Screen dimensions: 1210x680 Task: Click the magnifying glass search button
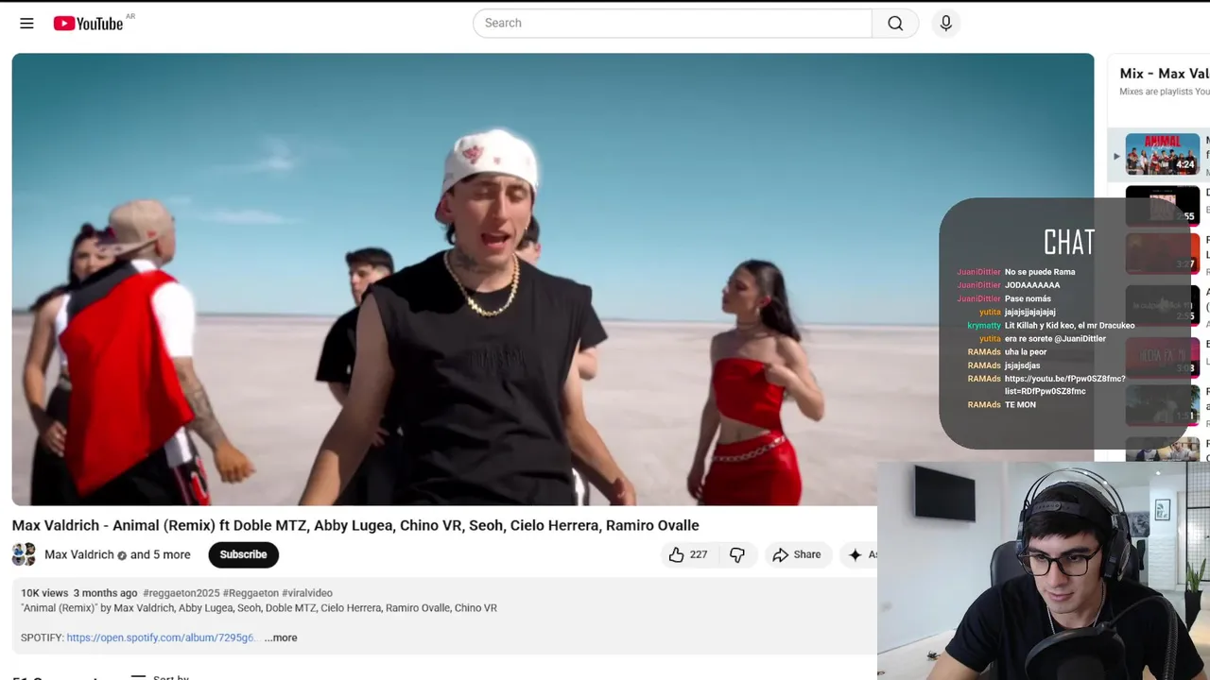click(895, 23)
